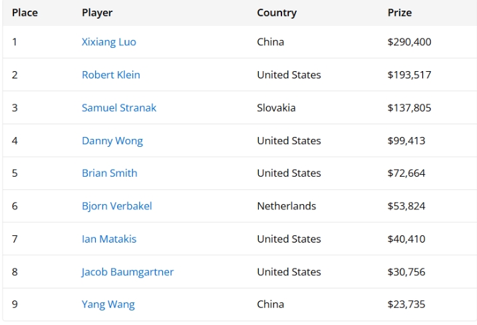This screenshot has width=477, height=325.
Task: Open the Bjorn Verbakel link
Action: click(x=116, y=206)
